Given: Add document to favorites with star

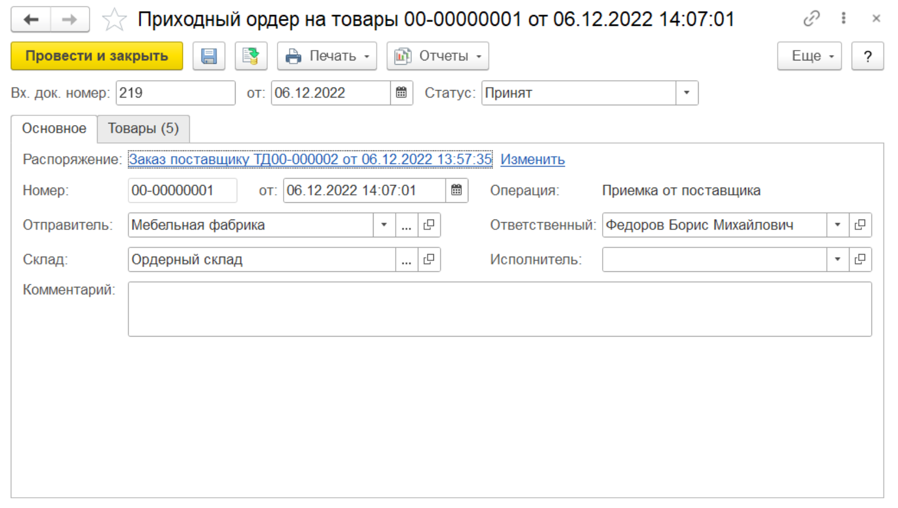Looking at the screenshot, I should [114, 20].
